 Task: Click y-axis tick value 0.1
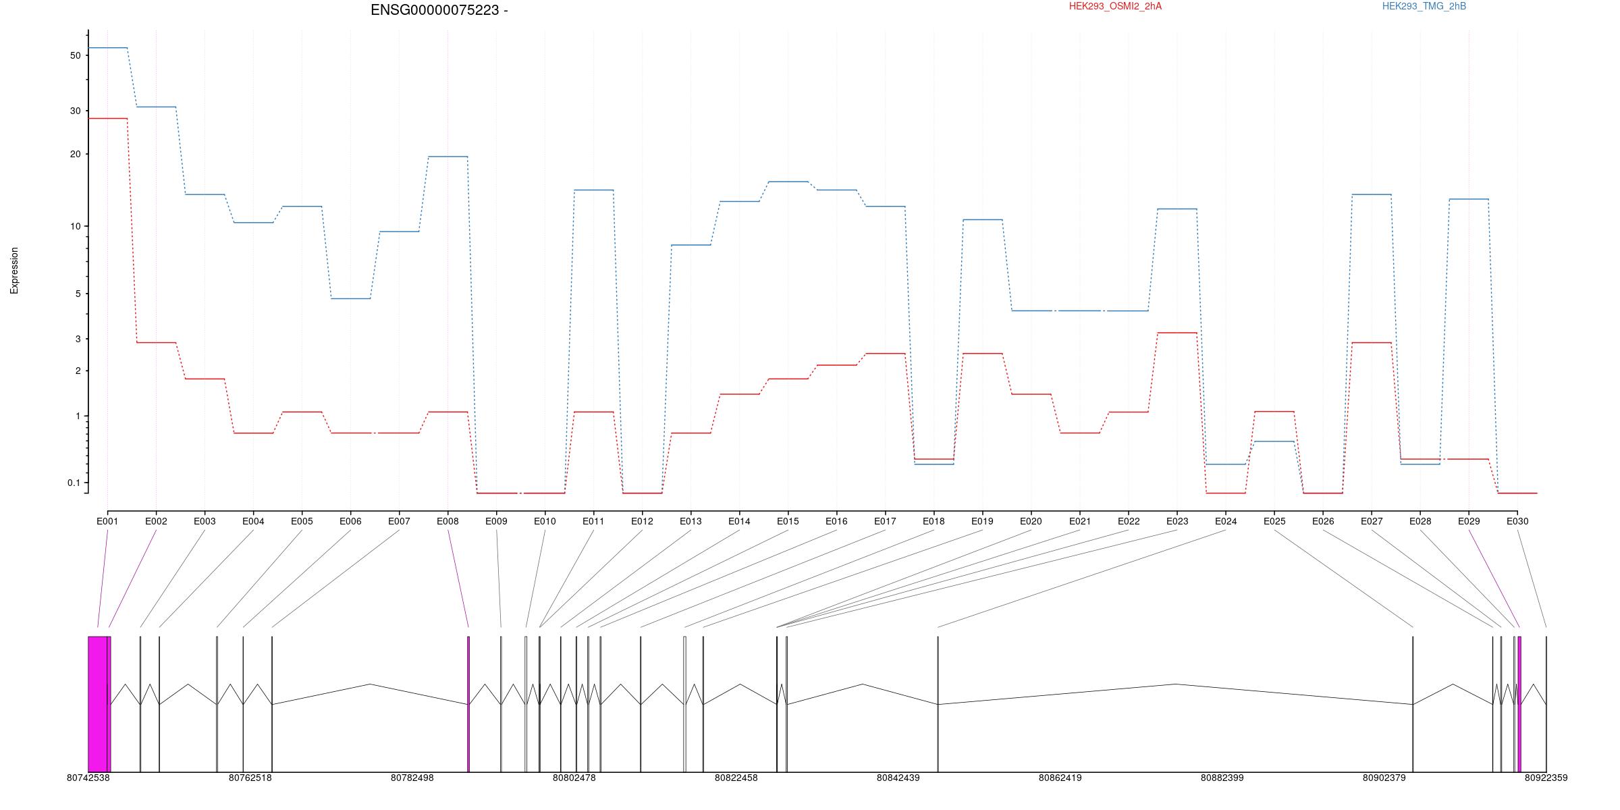(74, 483)
